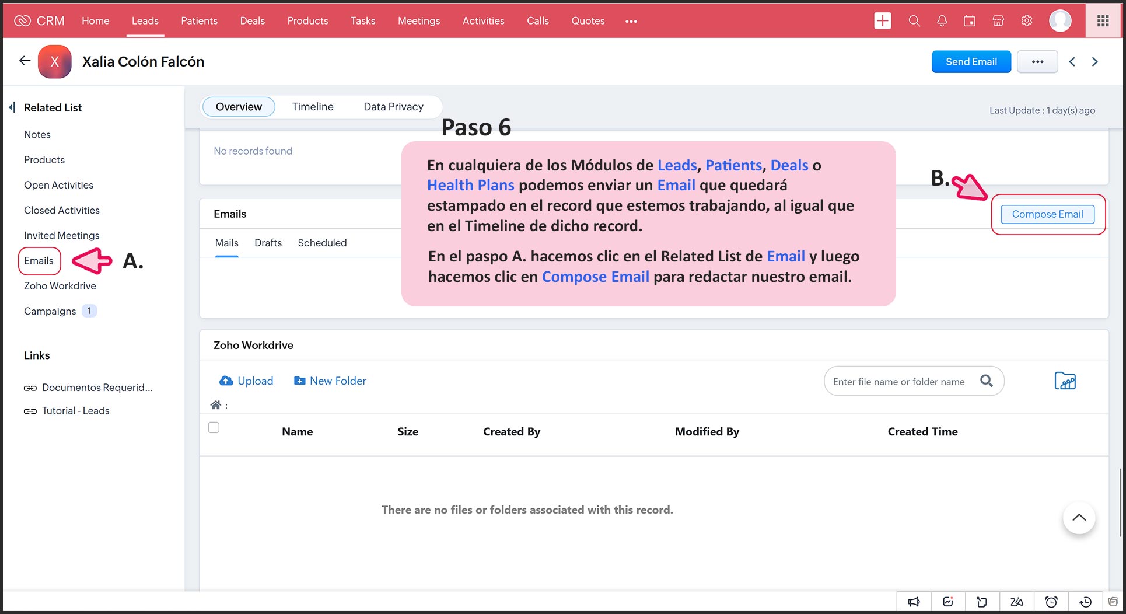
Task: Click the Send Email button
Action: [x=971, y=62]
